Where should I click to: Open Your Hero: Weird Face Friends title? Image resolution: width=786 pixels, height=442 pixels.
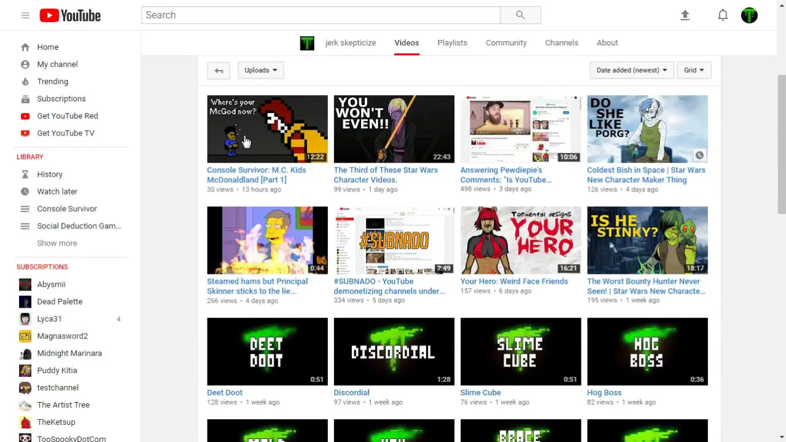click(514, 281)
